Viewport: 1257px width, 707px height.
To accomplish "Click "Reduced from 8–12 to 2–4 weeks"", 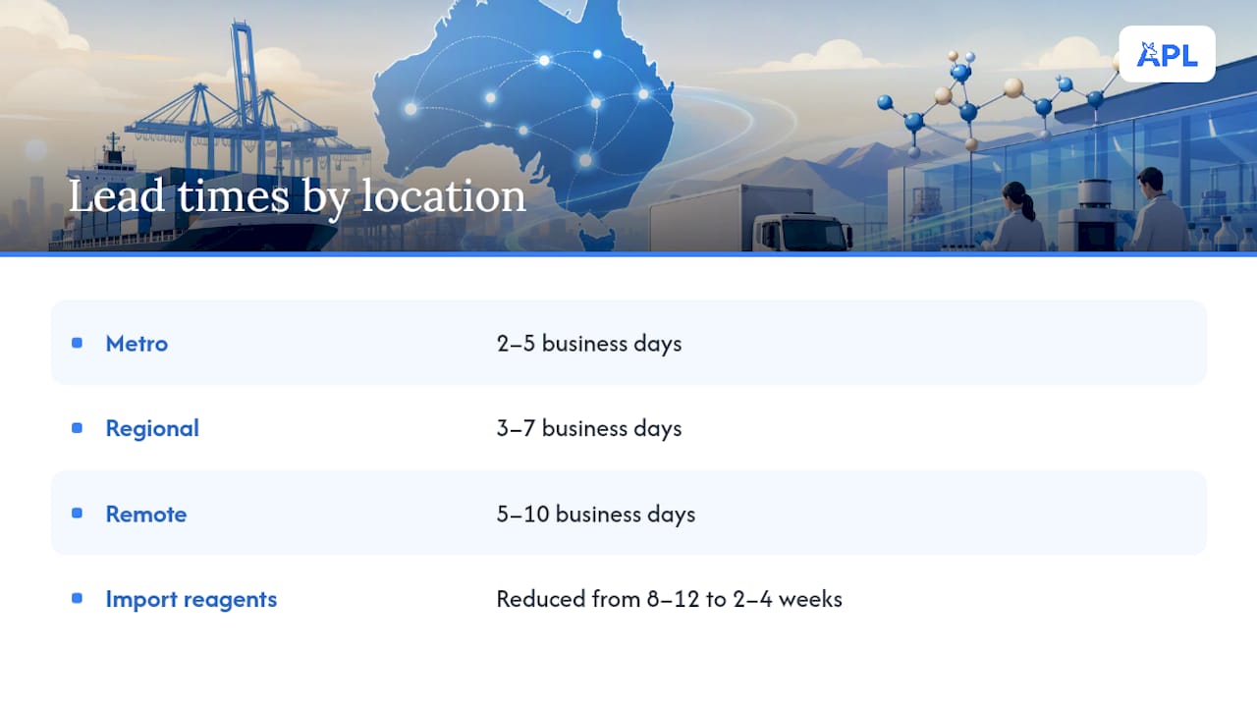I will (x=670, y=599).
